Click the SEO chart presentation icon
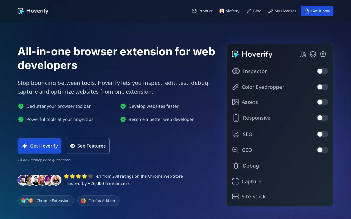The height and width of the screenshot is (219, 351). 236,134
